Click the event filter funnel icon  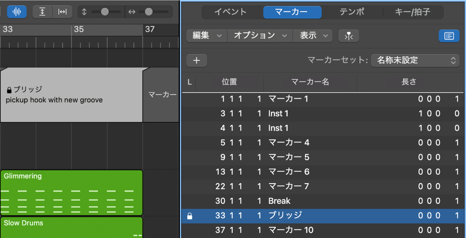click(x=348, y=36)
